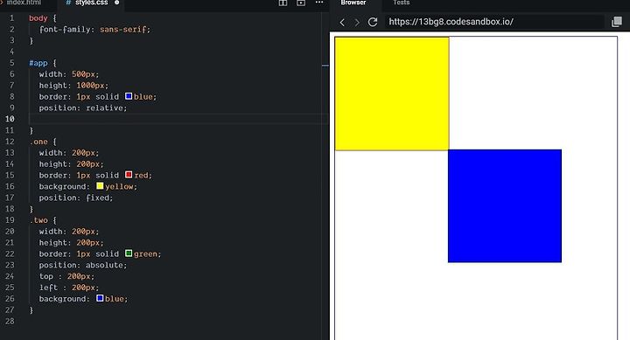This screenshot has height=340, width=630.
Task: Click the blue color swatch on line 26
Action: (100, 298)
